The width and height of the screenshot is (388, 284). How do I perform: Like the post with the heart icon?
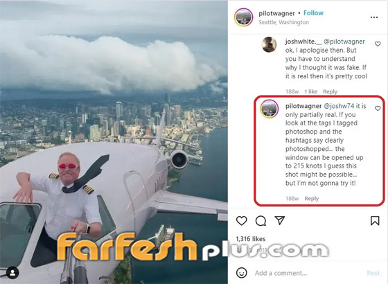[x=242, y=221]
